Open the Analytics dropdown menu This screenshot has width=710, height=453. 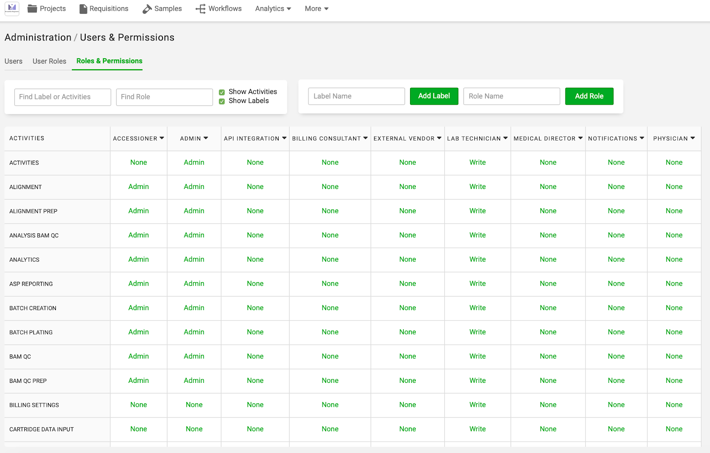coord(272,8)
